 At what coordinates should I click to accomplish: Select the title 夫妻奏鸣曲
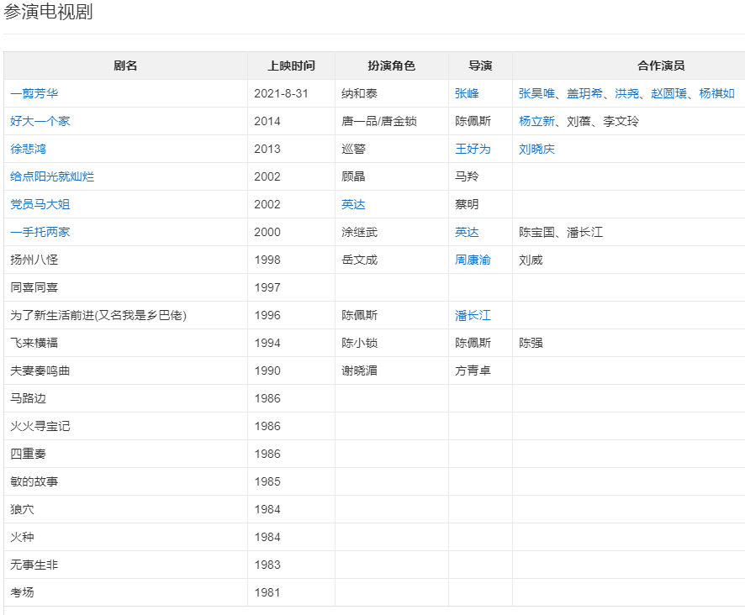pyautogui.click(x=40, y=371)
